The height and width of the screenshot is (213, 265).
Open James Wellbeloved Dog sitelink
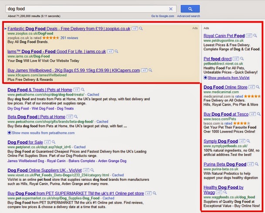(26, 161)
